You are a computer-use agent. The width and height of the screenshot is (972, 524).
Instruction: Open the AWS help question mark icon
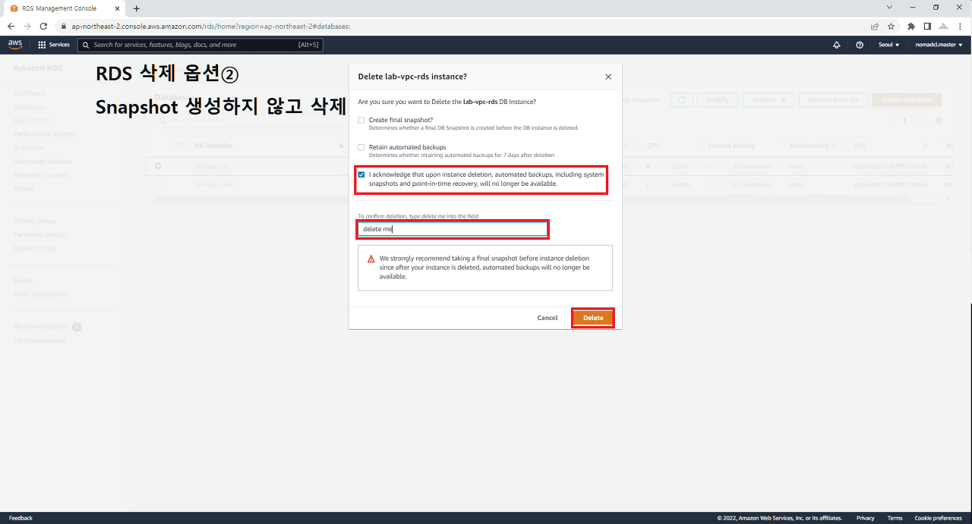[x=860, y=45]
